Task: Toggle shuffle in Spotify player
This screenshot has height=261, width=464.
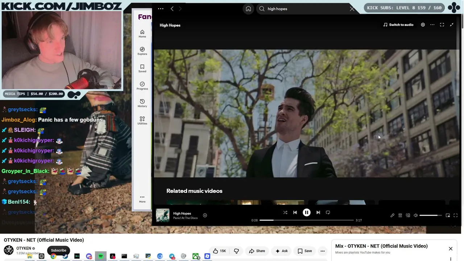Action: [x=285, y=212]
